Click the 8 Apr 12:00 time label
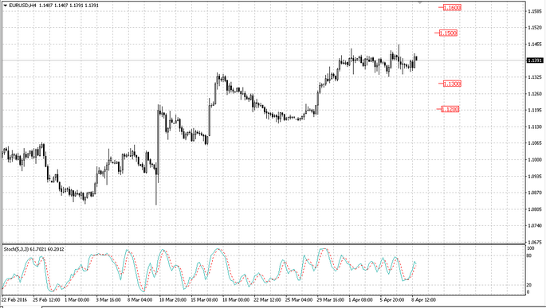 [x=423, y=300]
